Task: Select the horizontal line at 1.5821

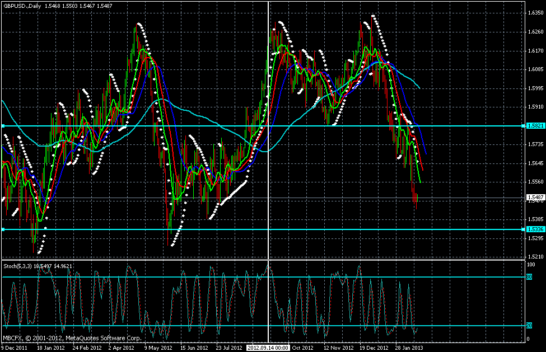Action: (168, 126)
